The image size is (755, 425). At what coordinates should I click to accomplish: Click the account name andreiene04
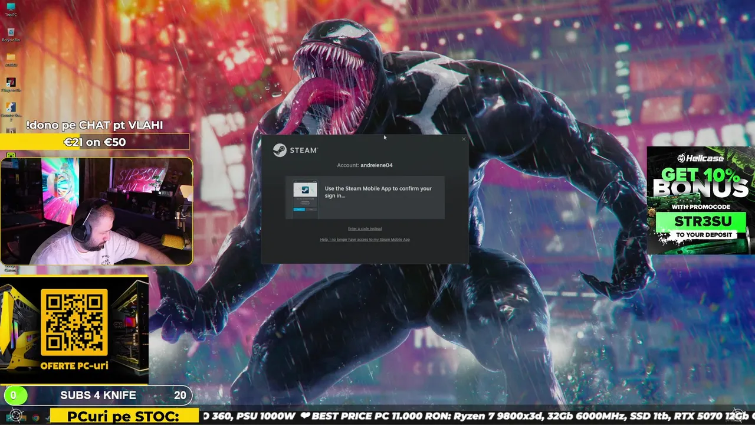click(376, 165)
